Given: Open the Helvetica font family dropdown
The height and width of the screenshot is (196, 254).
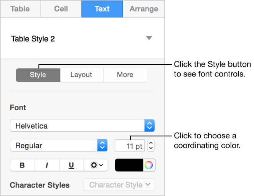Looking at the screenshot, I should coord(82,126).
